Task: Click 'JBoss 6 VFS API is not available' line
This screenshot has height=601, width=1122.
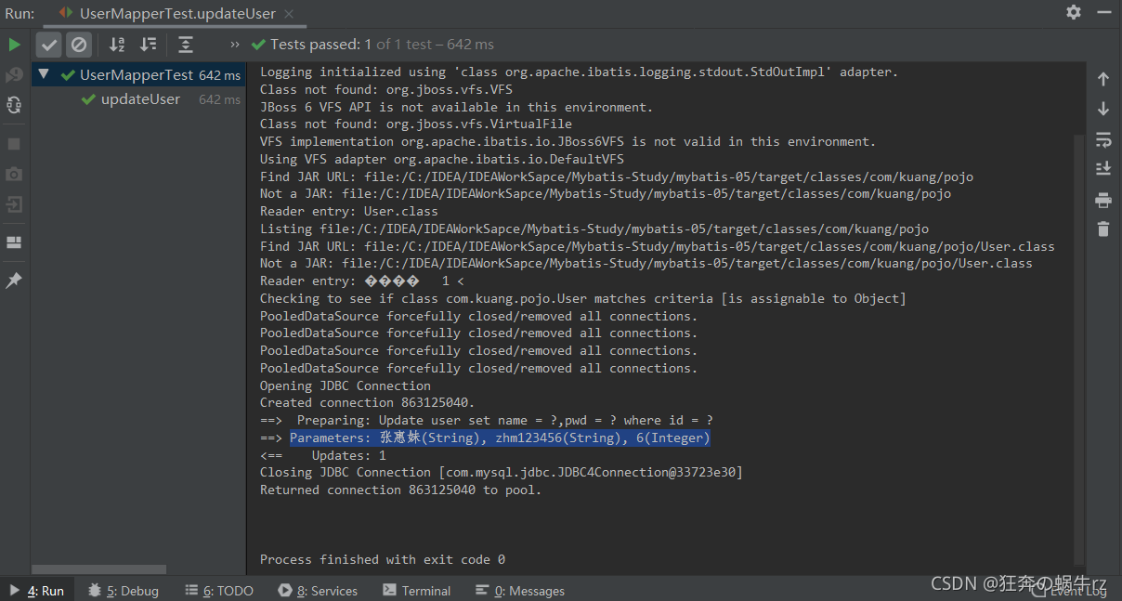Action: click(x=457, y=107)
